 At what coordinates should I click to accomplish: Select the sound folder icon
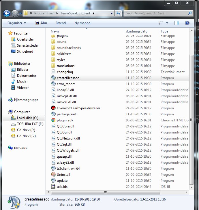pyautogui.click(x=53, y=42)
